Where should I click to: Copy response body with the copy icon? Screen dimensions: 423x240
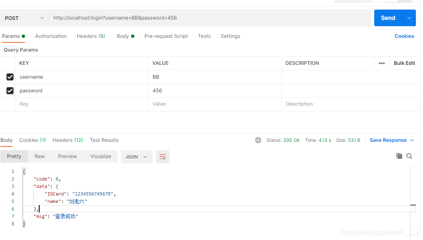point(399,156)
